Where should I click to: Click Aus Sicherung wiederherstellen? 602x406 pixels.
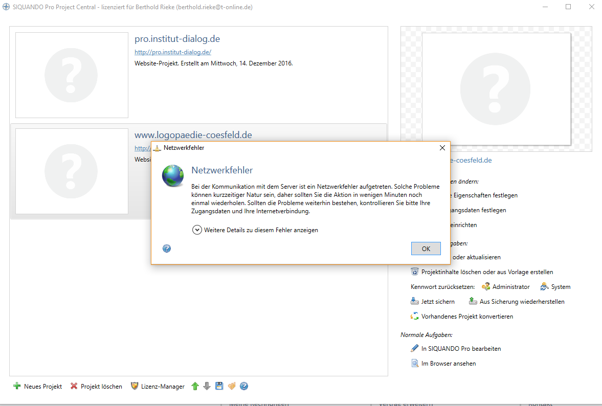pos(522,302)
